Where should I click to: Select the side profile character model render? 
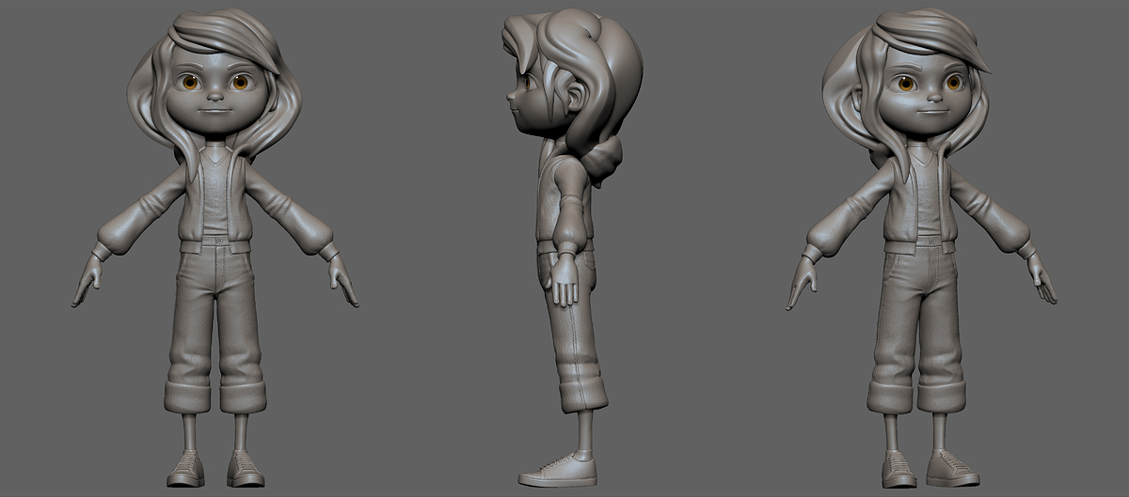click(572, 249)
